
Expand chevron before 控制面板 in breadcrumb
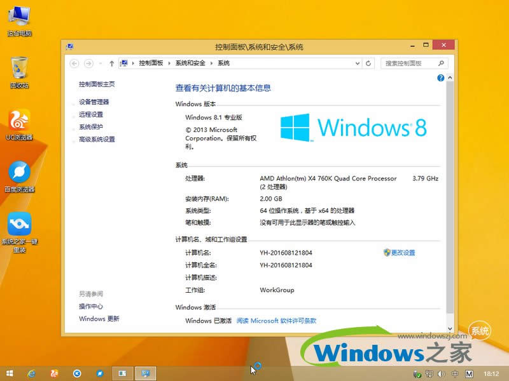[x=133, y=63]
